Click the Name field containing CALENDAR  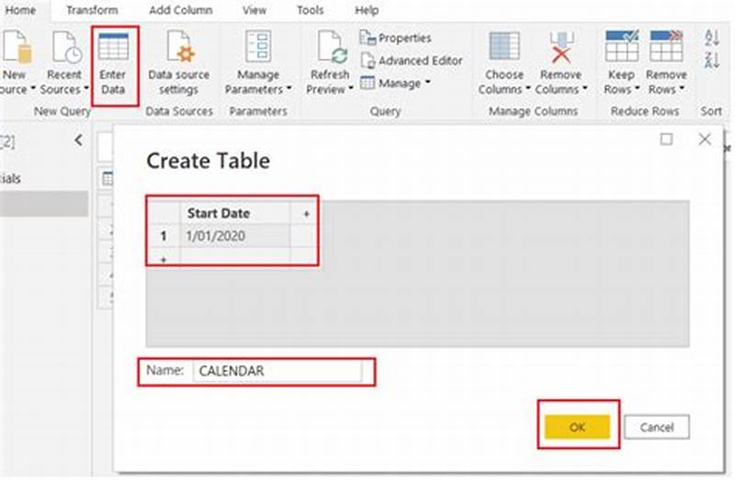277,372
